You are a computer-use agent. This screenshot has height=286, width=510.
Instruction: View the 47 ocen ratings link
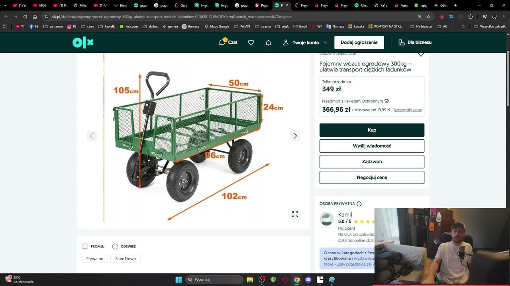[347, 228]
